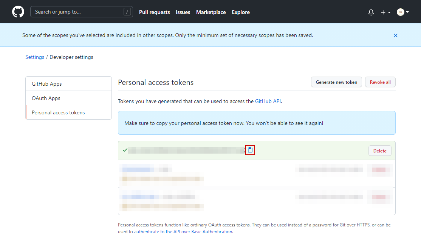Open the user avatar menu
The width and height of the screenshot is (421, 237).
(x=403, y=12)
